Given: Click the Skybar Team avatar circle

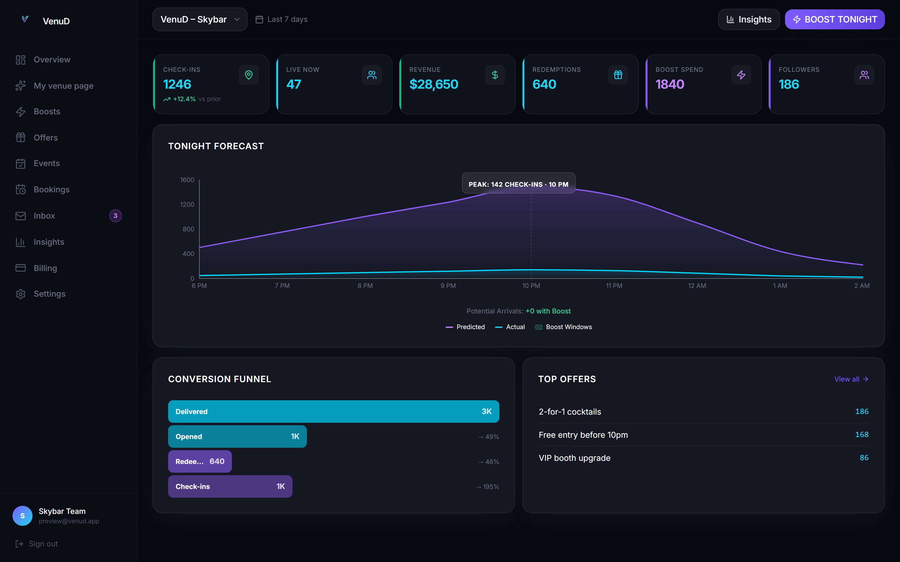Looking at the screenshot, I should tap(23, 515).
